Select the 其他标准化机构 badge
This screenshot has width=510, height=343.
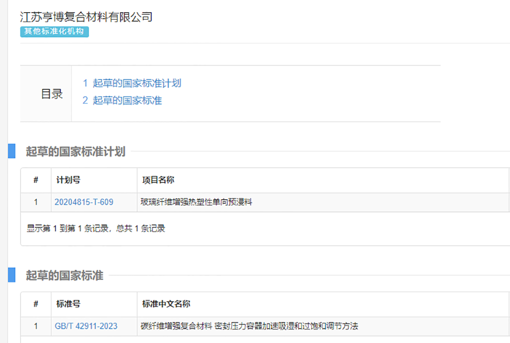54,31
